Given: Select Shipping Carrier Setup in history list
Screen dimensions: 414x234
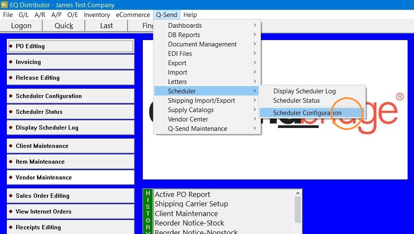Looking at the screenshot, I should [x=224, y=204].
